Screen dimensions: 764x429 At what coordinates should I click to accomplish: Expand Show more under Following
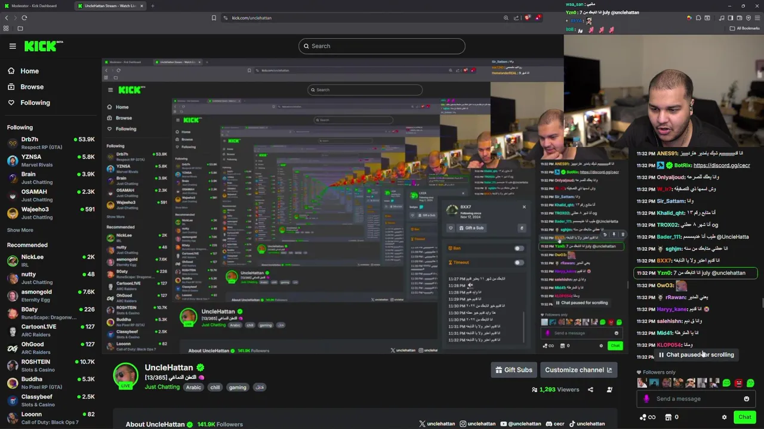(20, 230)
